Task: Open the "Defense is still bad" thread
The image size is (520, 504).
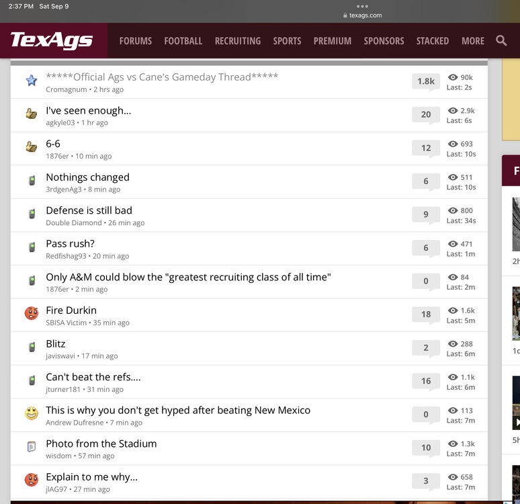Action: click(89, 210)
